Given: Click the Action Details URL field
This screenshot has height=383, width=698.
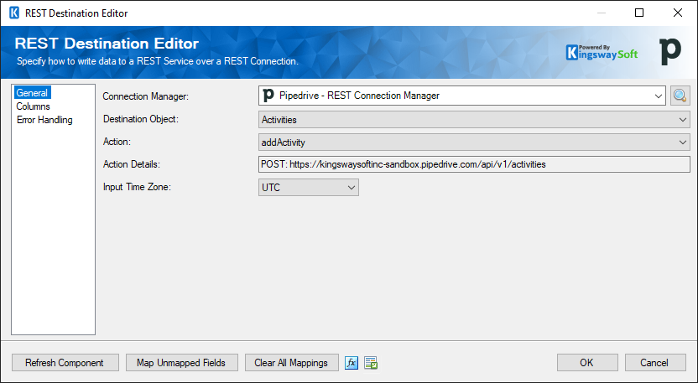Looking at the screenshot, I should [474, 164].
